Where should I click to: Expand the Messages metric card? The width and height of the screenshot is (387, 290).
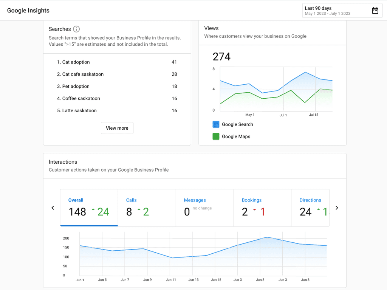(x=204, y=208)
